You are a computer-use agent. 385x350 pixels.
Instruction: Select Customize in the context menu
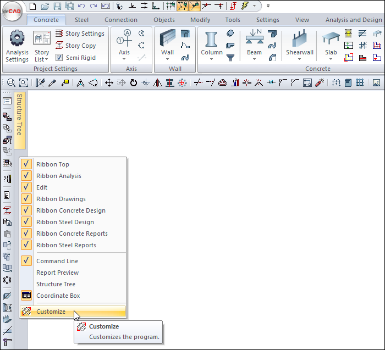51,312
